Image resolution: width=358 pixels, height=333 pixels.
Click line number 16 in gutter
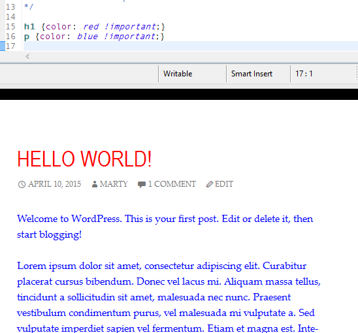pos(10,37)
